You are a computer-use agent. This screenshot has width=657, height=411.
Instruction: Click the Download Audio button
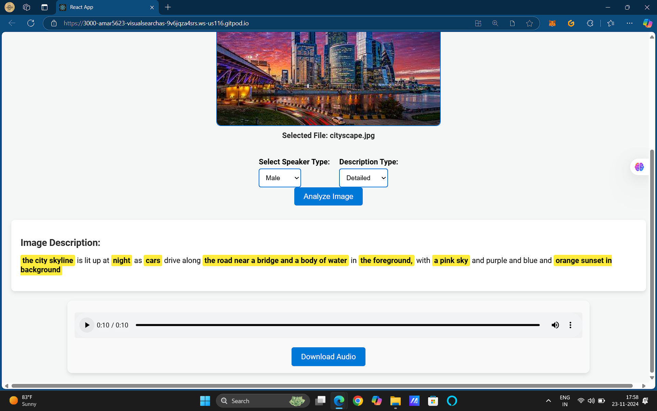[x=328, y=357]
